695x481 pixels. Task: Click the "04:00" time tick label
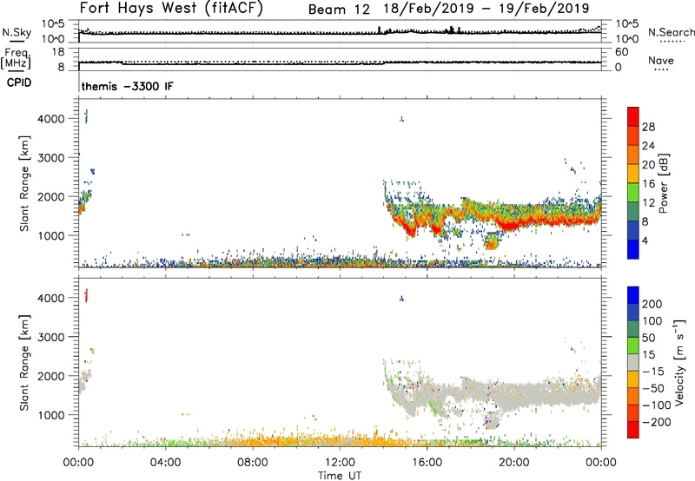[166, 463]
